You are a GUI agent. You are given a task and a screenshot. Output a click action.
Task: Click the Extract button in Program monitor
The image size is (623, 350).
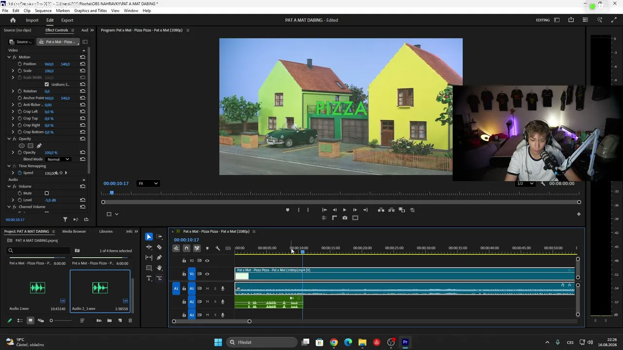(x=391, y=210)
